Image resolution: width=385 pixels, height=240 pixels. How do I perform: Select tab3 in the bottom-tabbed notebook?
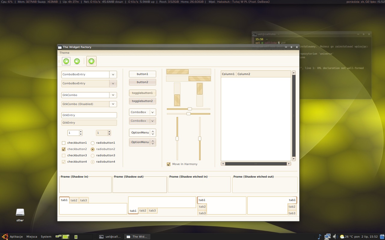(x=152, y=211)
